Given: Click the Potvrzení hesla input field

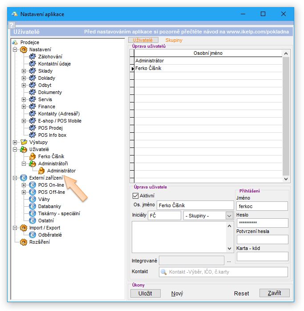Looking at the screenshot, I should pyautogui.click(x=262, y=240).
